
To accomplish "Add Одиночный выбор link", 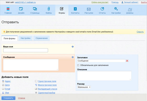I will (46, 93).
